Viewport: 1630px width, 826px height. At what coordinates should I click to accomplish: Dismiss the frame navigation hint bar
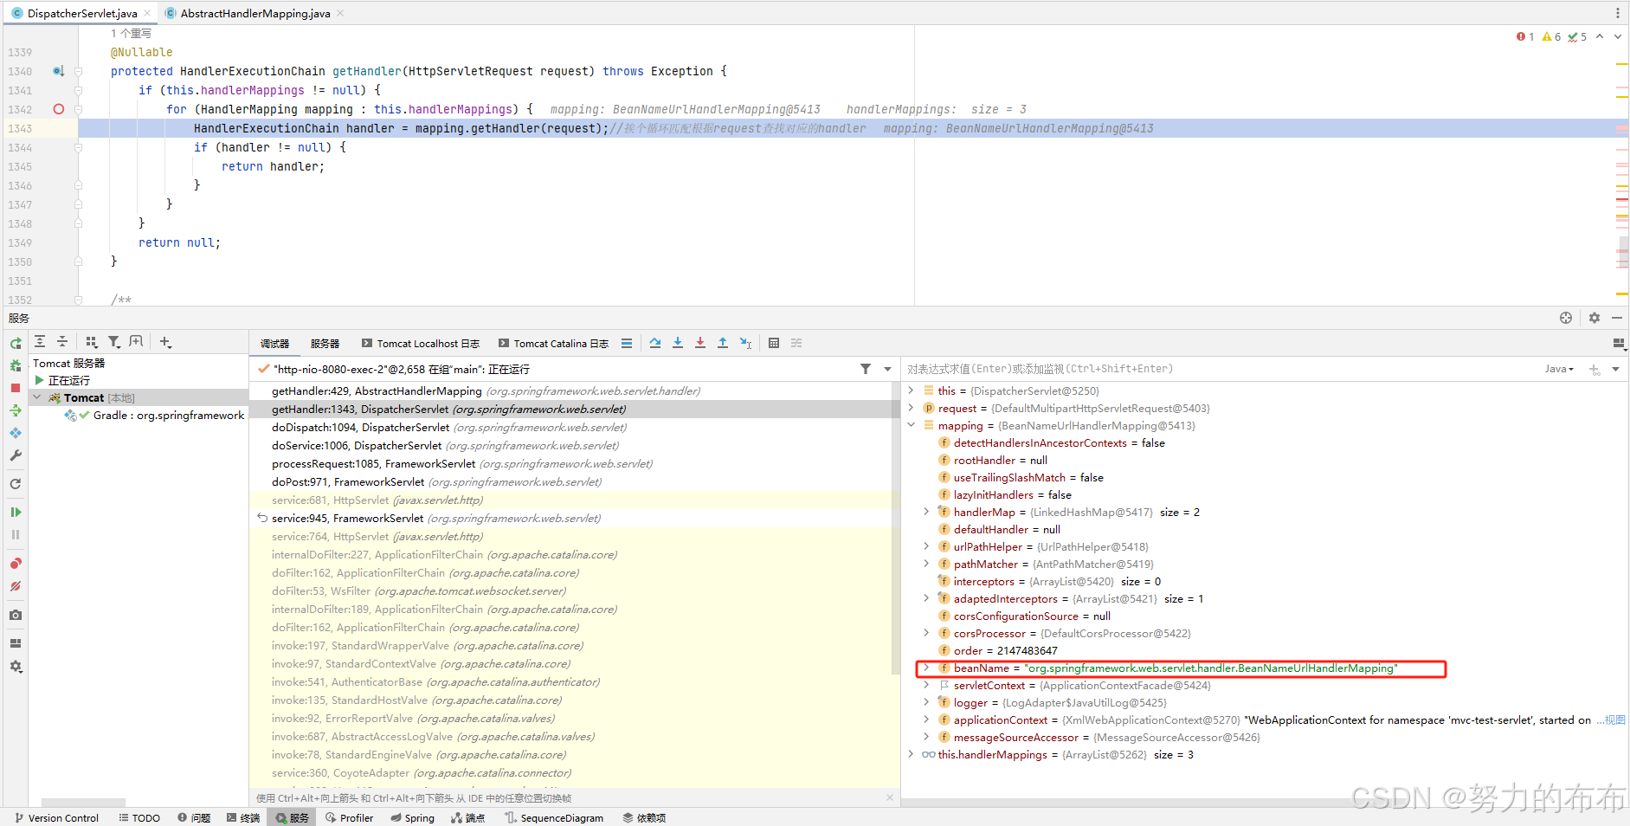[890, 797]
